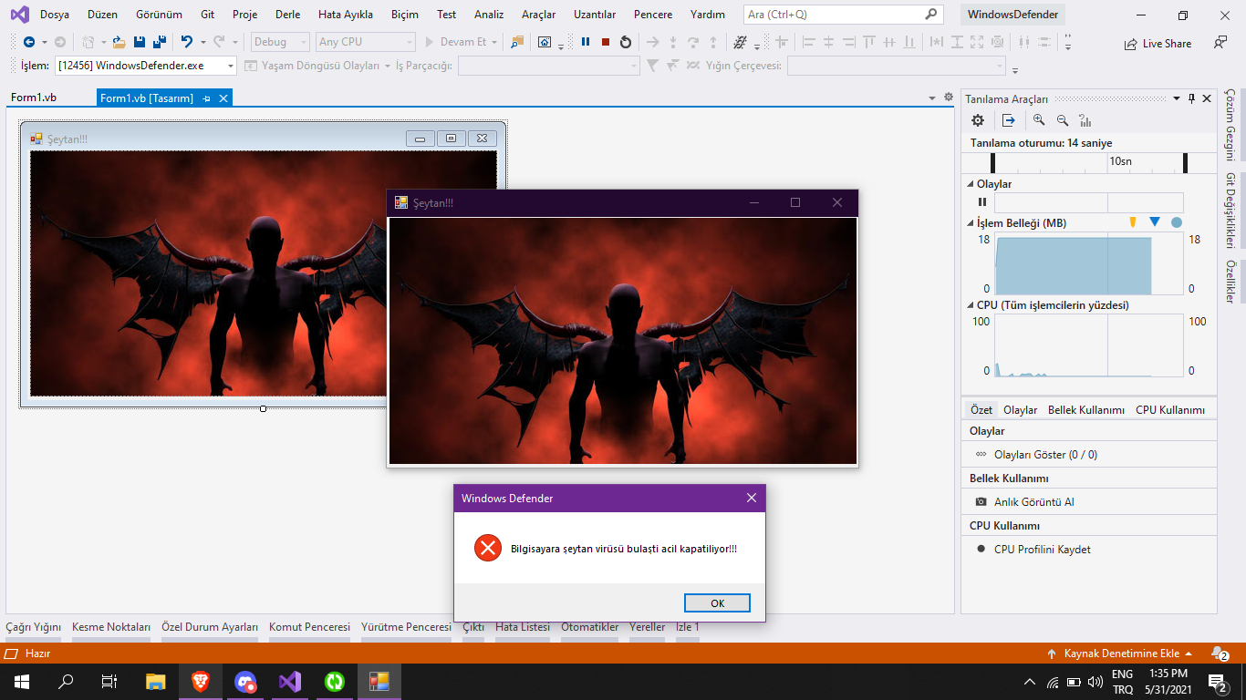Viewport: 1246px width, 700px height.
Task: Collapse the CPU graph section
Action: click(971, 305)
